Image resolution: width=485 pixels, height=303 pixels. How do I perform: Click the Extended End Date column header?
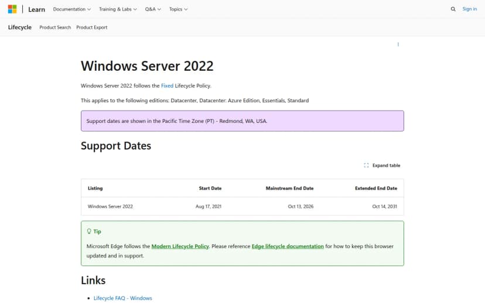[x=376, y=188]
